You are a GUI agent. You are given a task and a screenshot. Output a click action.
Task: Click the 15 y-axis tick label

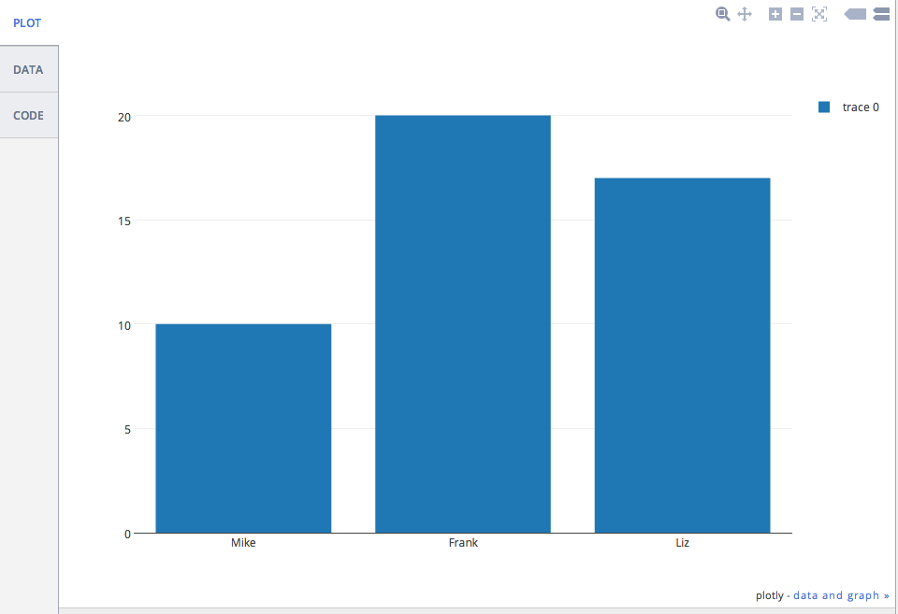[124, 221]
